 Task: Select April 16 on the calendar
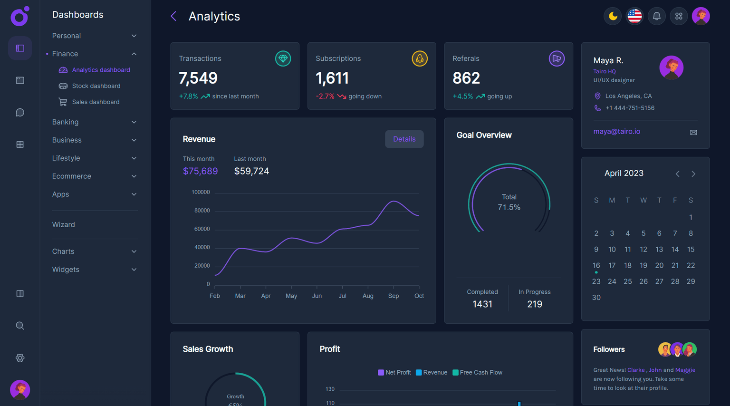pyautogui.click(x=596, y=265)
